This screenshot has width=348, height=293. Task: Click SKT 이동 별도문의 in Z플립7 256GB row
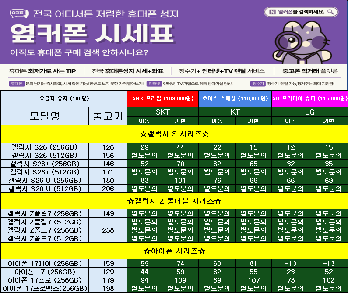[144, 213]
